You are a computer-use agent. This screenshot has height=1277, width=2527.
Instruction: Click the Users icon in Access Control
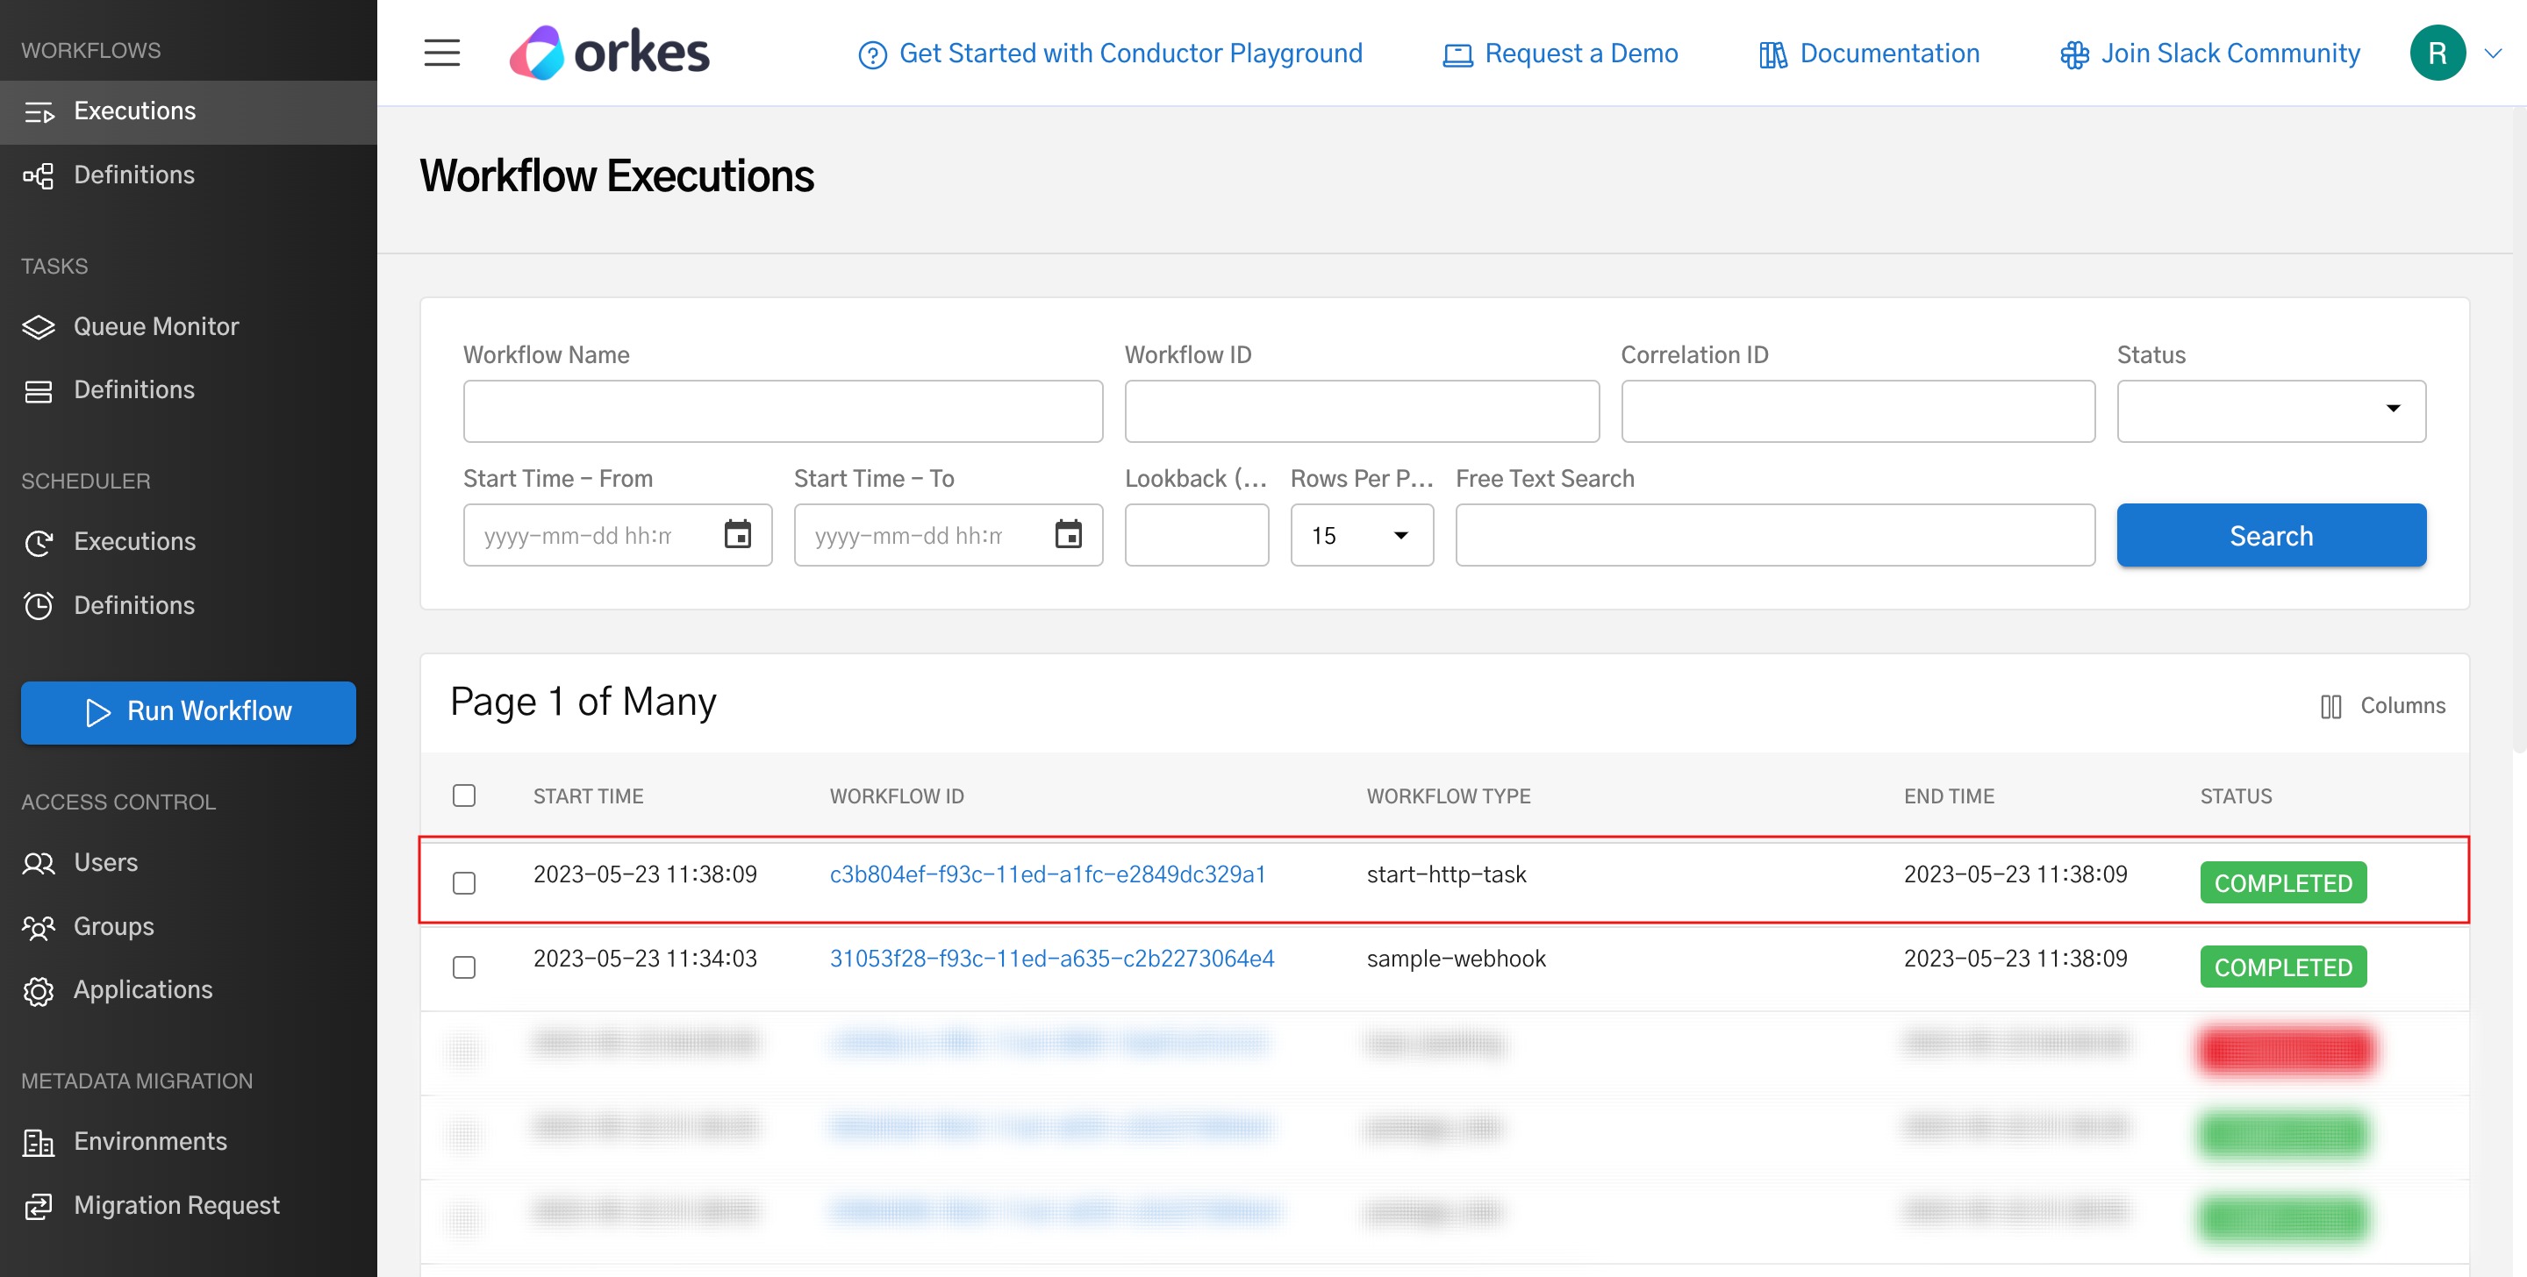click(39, 863)
